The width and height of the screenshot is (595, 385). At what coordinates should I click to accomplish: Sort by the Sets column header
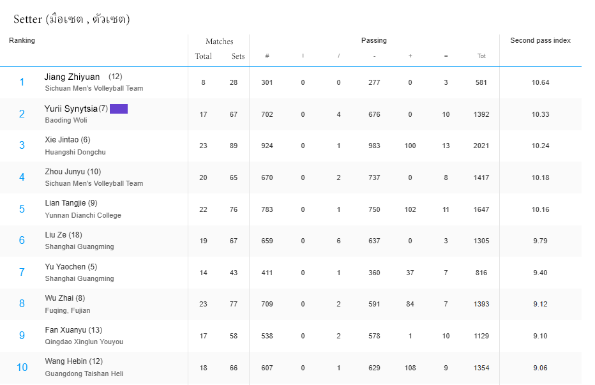tap(238, 56)
